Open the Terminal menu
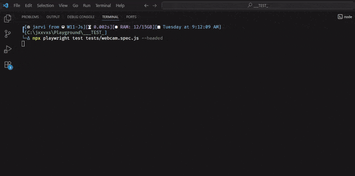355x176 pixels. click(103, 6)
